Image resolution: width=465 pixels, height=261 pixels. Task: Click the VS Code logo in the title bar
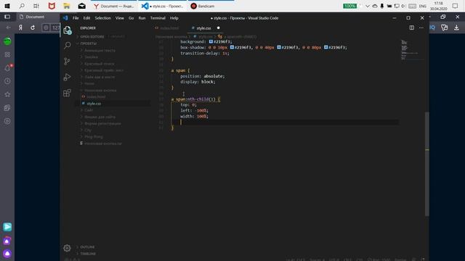pos(65,18)
